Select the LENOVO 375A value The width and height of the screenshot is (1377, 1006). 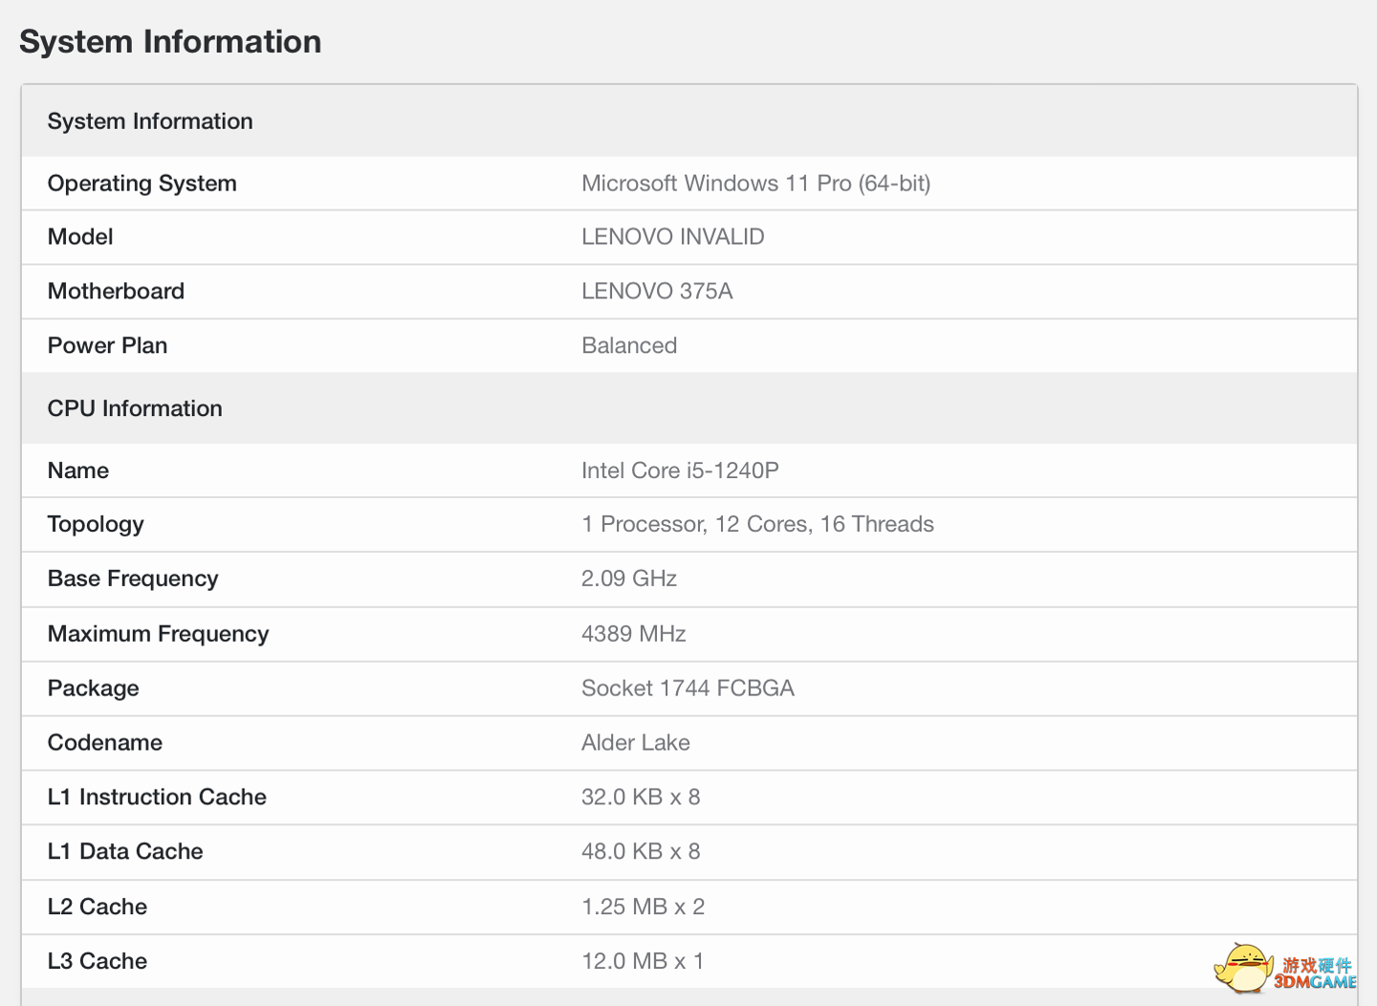(x=657, y=292)
